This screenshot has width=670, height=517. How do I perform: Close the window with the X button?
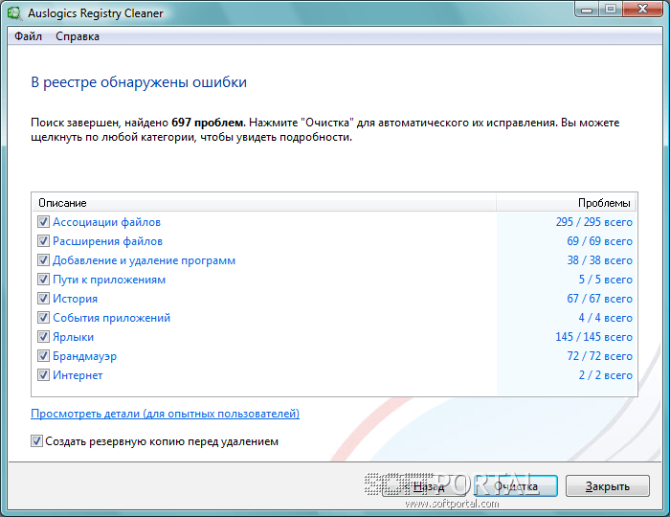(x=642, y=9)
